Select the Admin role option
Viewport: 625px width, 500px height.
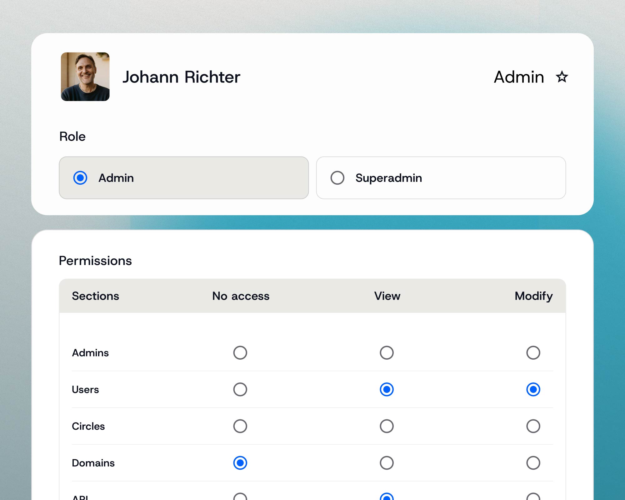(x=80, y=178)
